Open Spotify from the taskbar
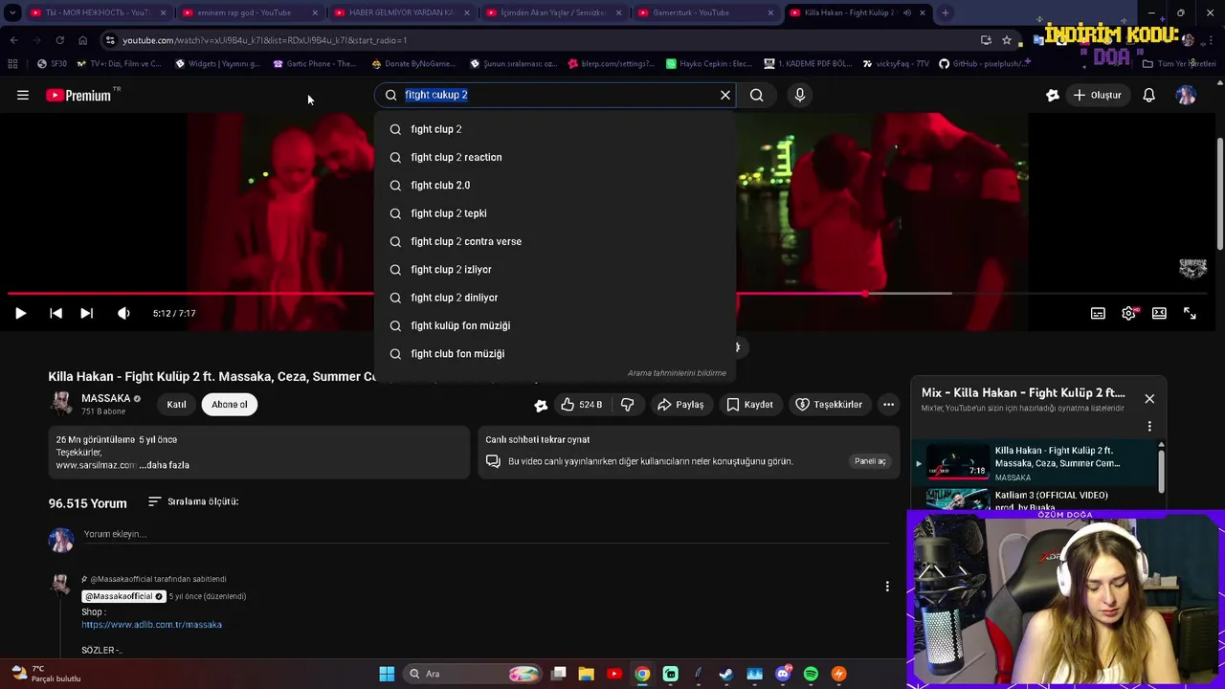1225x689 pixels. pos(811,674)
